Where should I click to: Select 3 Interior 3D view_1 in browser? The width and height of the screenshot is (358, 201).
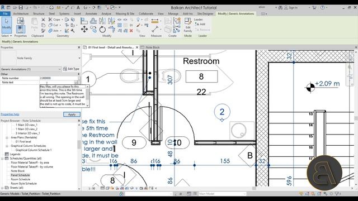click(27, 133)
